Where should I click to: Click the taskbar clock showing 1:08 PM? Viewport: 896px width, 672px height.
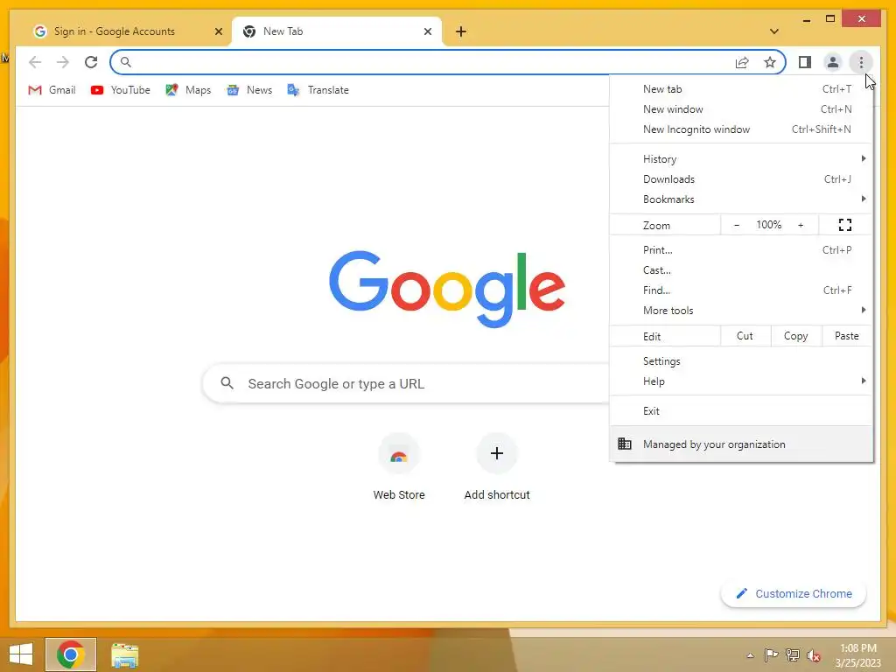click(x=857, y=655)
